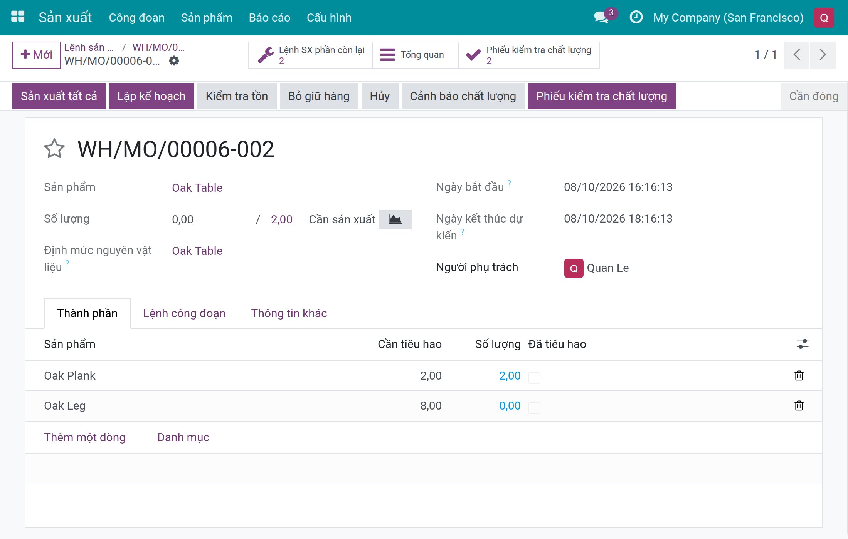Show help for Định mức nguyên vật liệu

pos(67,263)
